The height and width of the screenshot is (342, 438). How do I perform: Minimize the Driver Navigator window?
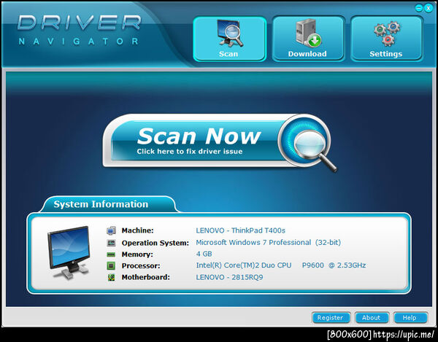tap(418, 8)
